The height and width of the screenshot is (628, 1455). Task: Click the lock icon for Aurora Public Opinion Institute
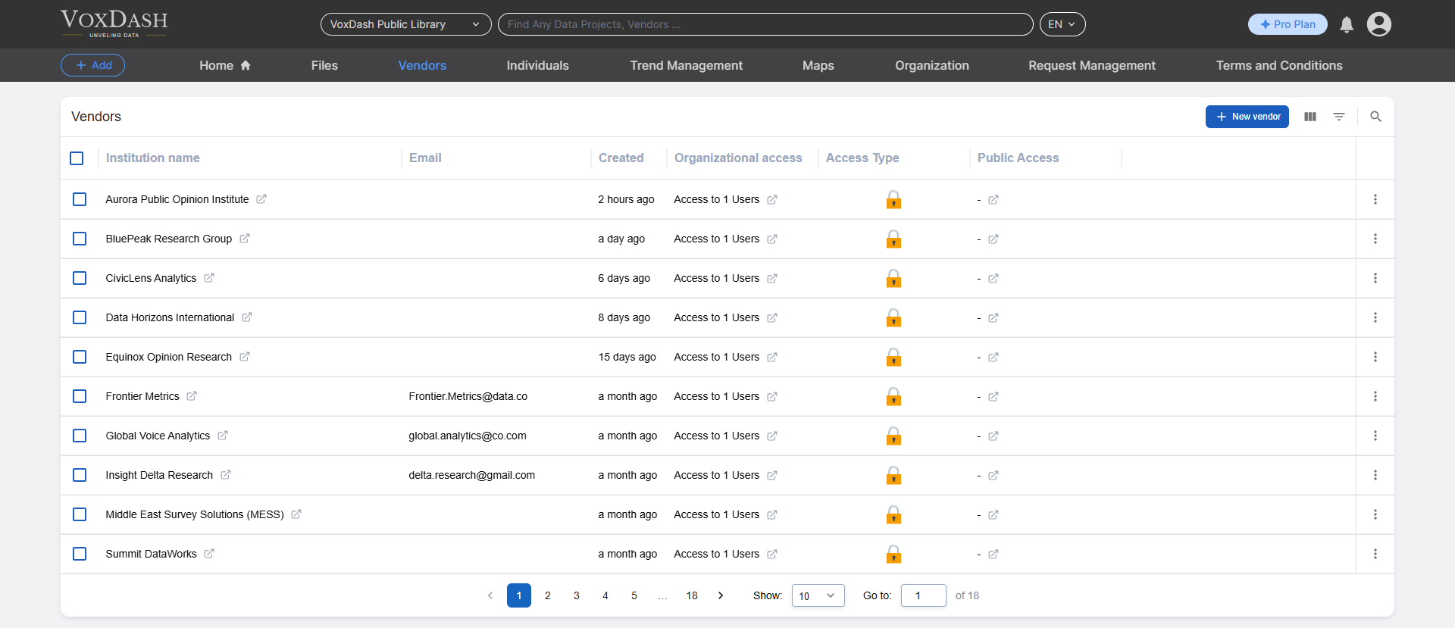tap(893, 200)
